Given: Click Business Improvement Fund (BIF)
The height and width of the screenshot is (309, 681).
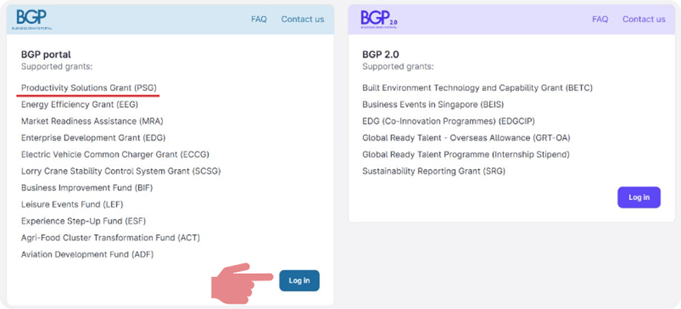Looking at the screenshot, I should click(x=87, y=187).
